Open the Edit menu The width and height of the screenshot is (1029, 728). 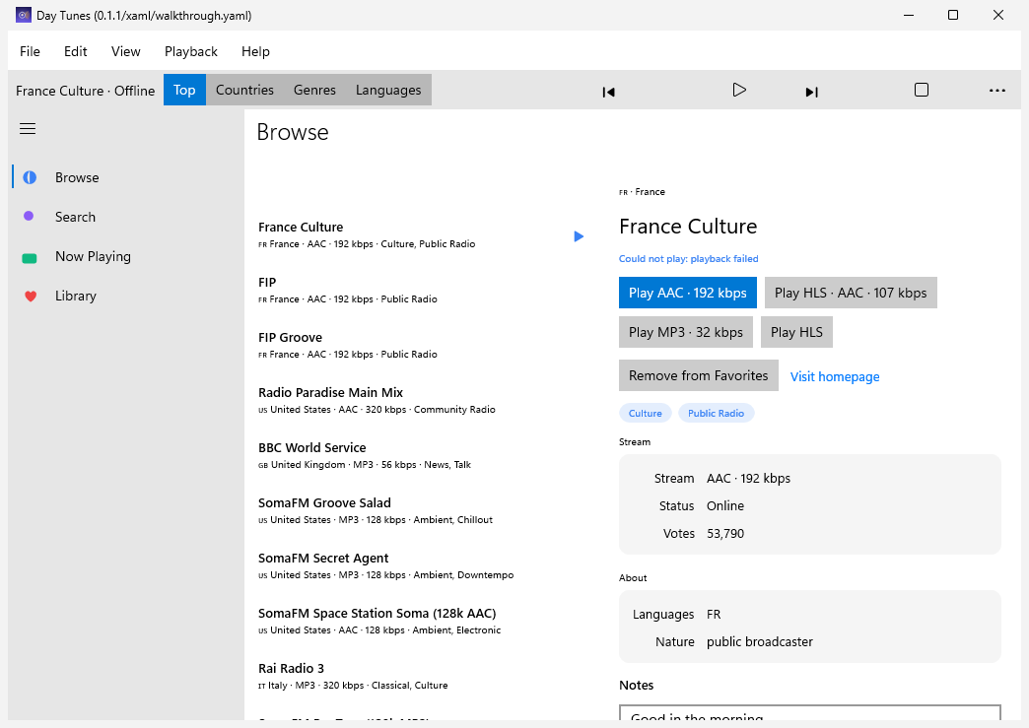click(x=76, y=51)
